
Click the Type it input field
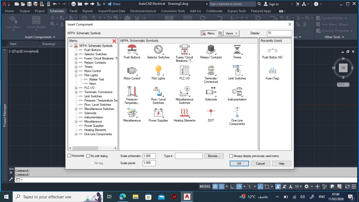pos(189,156)
